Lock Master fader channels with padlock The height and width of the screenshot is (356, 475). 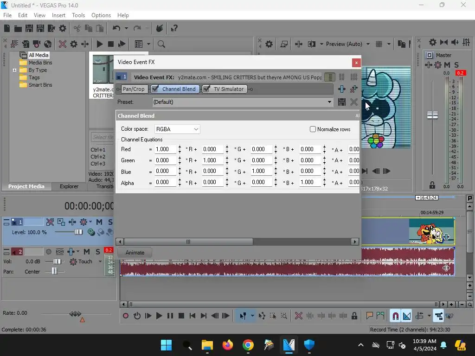pyautogui.click(x=432, y=185)
